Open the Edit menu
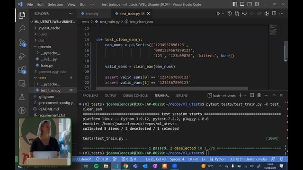Screen dimensions: 303x170 point(40,4)
